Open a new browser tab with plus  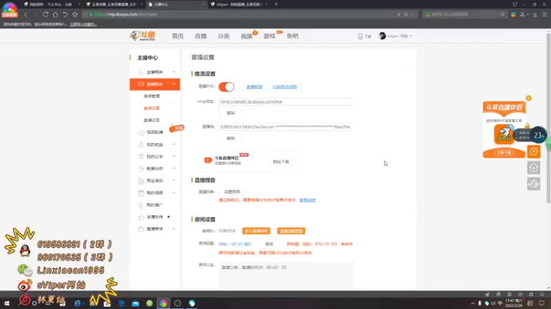(x=276, y=4)
